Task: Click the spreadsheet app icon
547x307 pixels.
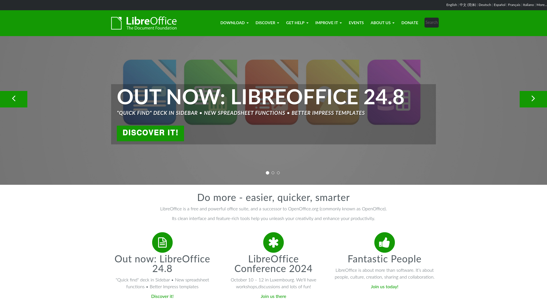Action: (211, 92)
